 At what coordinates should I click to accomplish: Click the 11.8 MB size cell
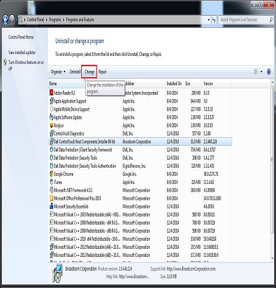tap(195, 142)
